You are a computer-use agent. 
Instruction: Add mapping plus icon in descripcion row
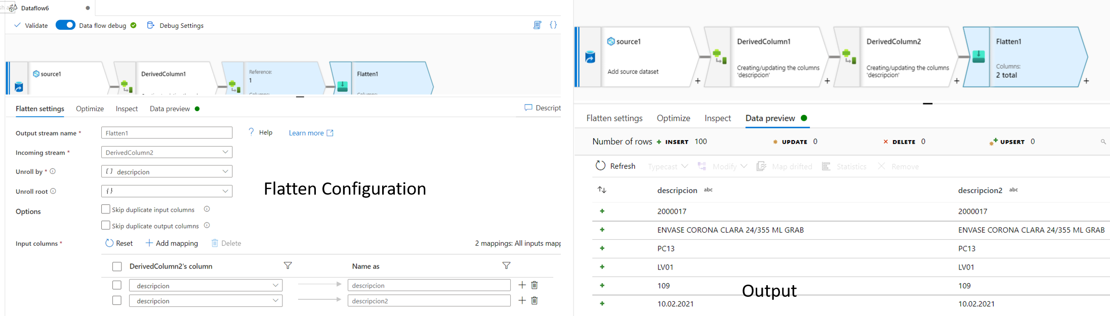522,285
